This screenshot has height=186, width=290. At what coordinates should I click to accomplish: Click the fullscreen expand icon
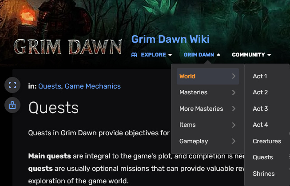tap(12, 85)
